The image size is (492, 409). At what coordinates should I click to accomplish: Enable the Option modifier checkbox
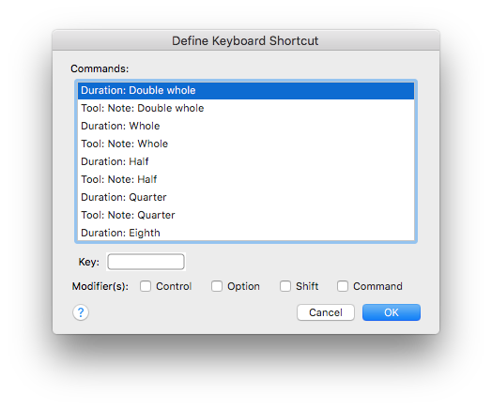click(x=217, y=286)
